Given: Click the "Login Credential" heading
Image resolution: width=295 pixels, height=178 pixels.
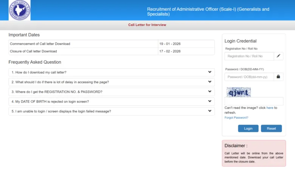Looking at the screenshot, I should (x=241, y=41).
